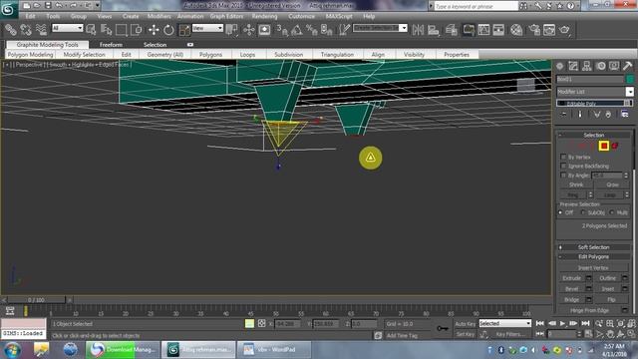Select Element sub-object level
This screenshot has width=638, height=359.
click(615, 146)
